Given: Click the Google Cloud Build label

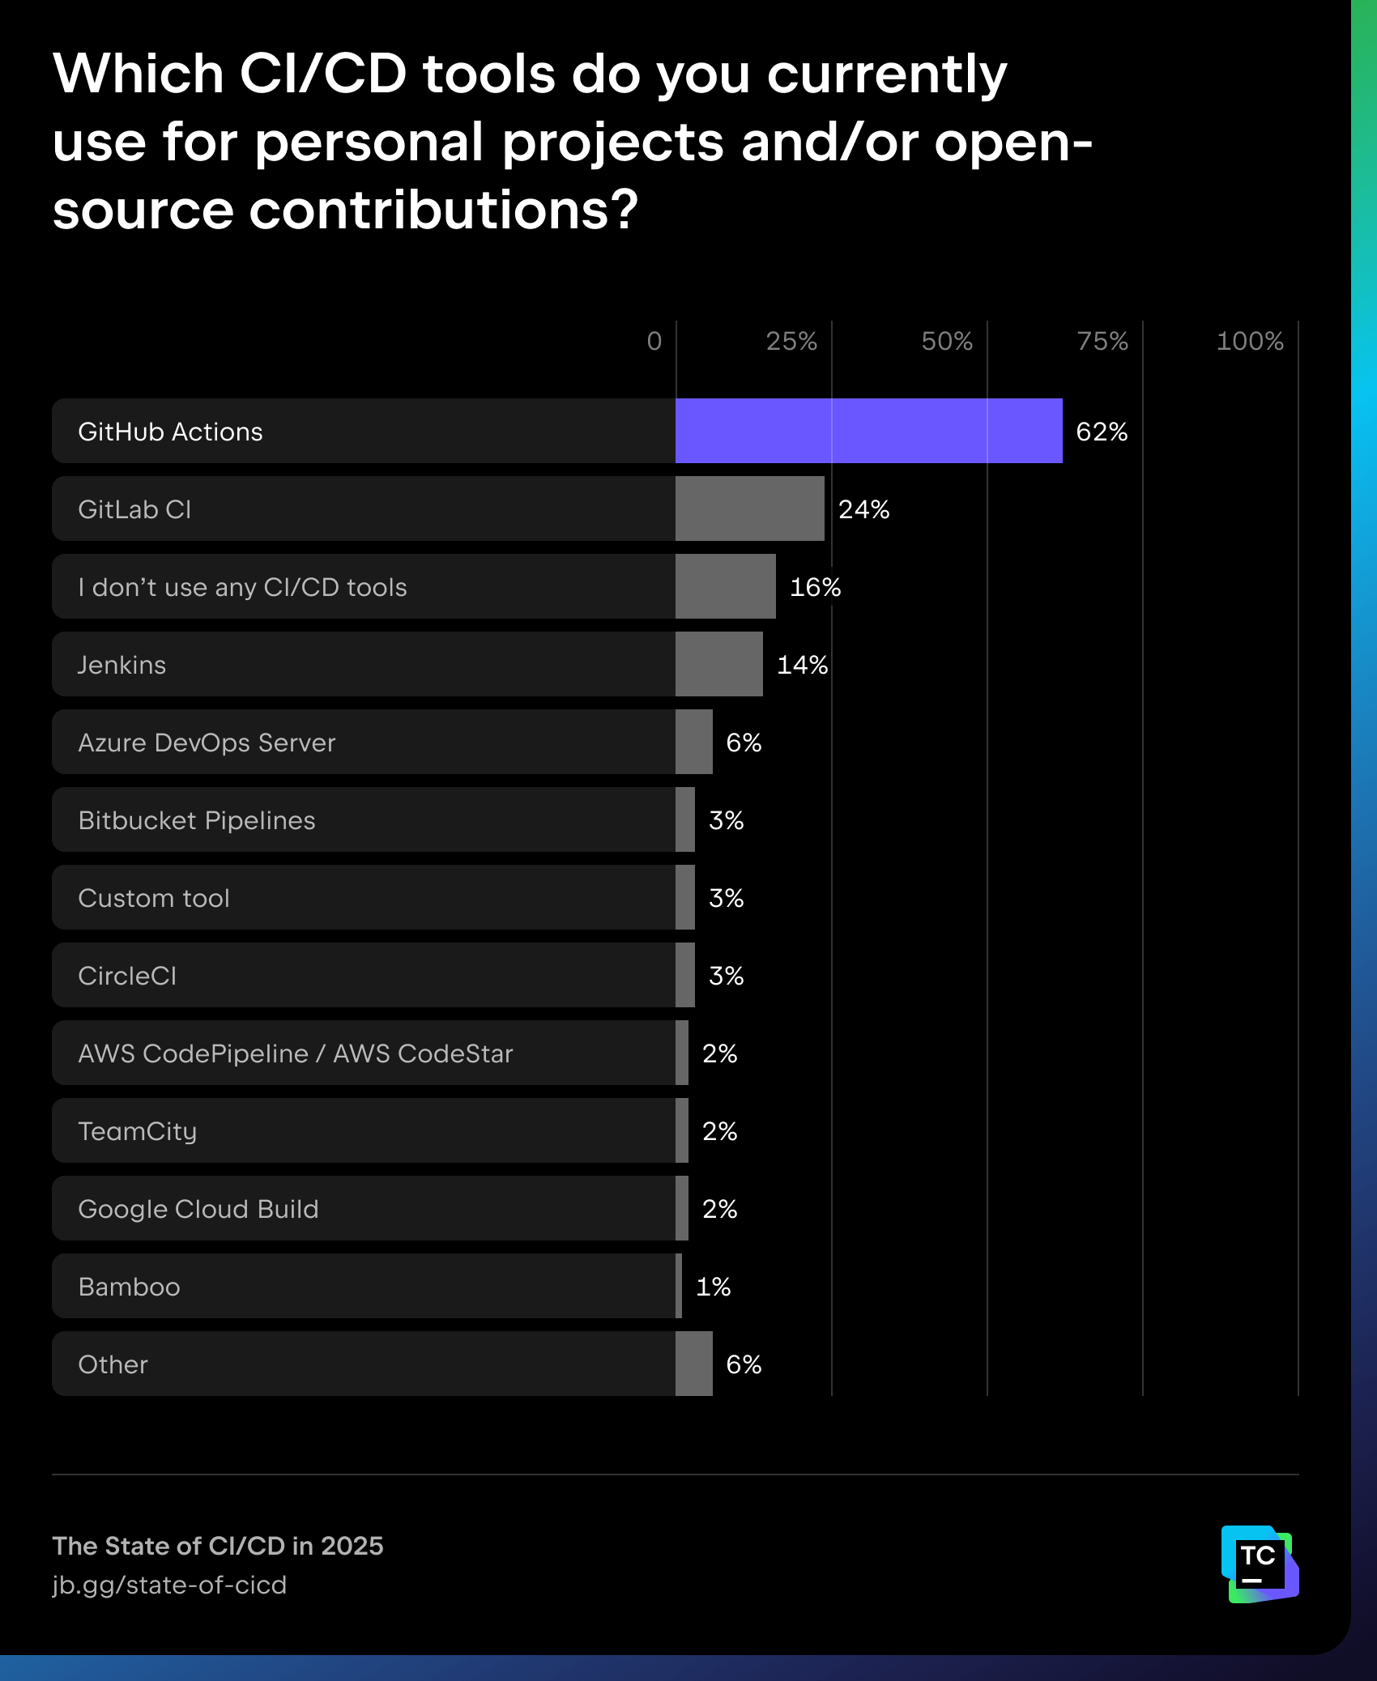Looking at the screenshot, I should click(198, 1209).
